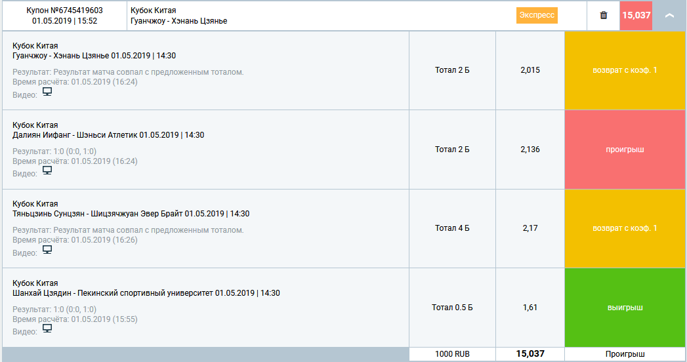Click the Экспресс label button
The width and height of the screenshot is (687, 362).
pos(537,15)
